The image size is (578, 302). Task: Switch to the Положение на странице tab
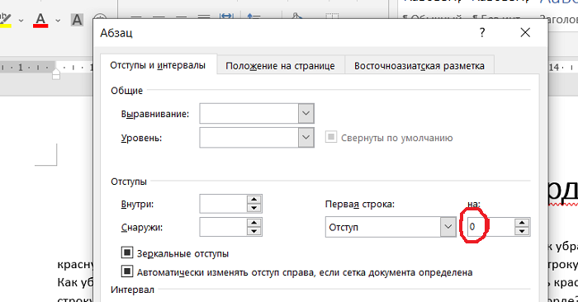281,65
